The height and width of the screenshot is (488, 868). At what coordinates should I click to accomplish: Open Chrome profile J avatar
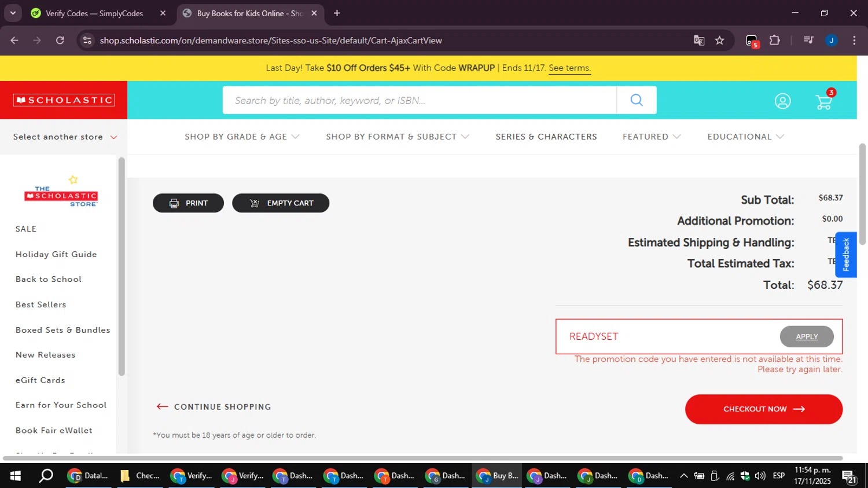pyautogui.click(x=832, y=40)
